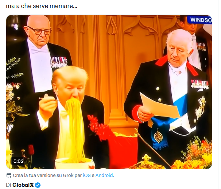Open the GlobalX profile name
This screenshot has height=189, width=221.
coord(23,185)
